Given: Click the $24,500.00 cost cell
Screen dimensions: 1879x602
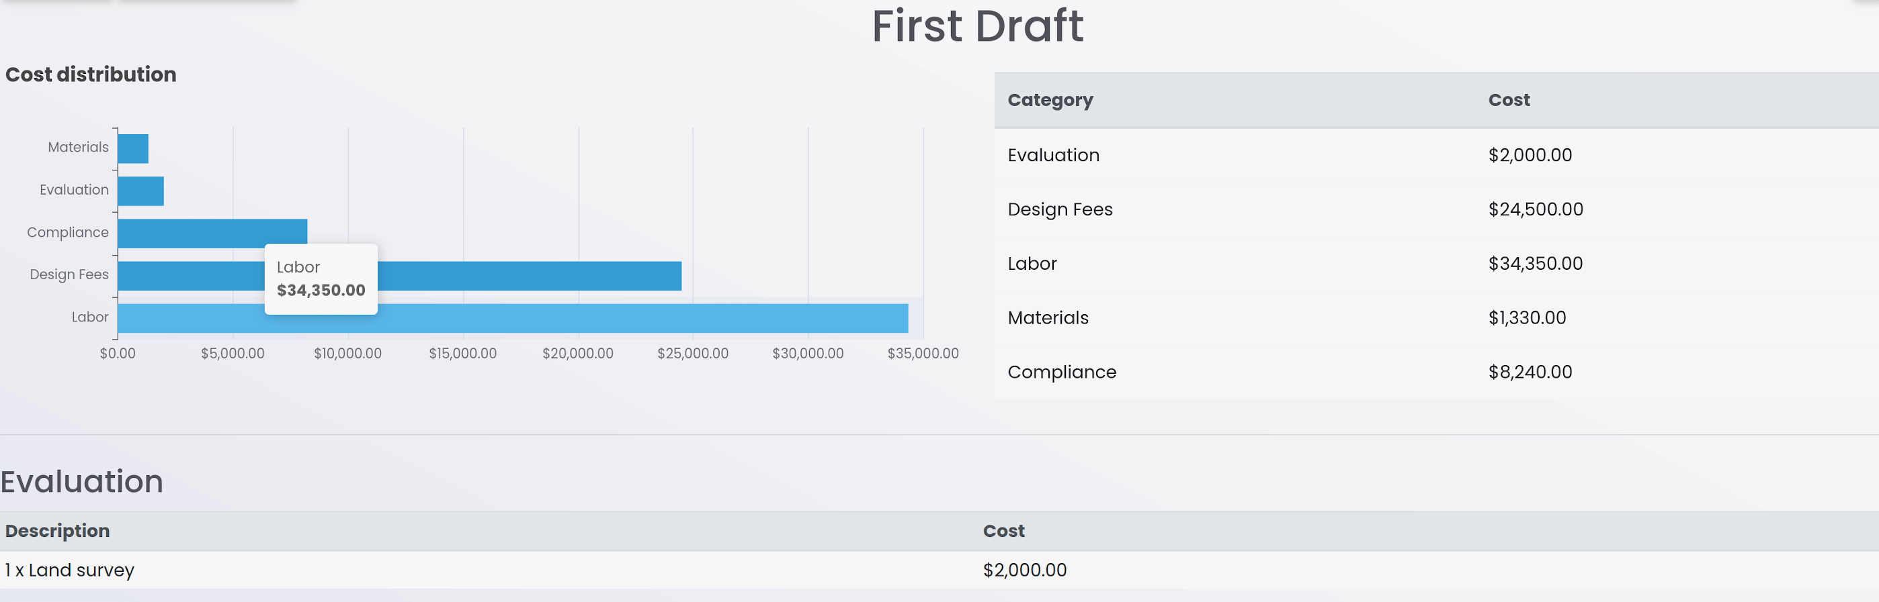Looking at the screenshot, I should [x=1535, y=210].
